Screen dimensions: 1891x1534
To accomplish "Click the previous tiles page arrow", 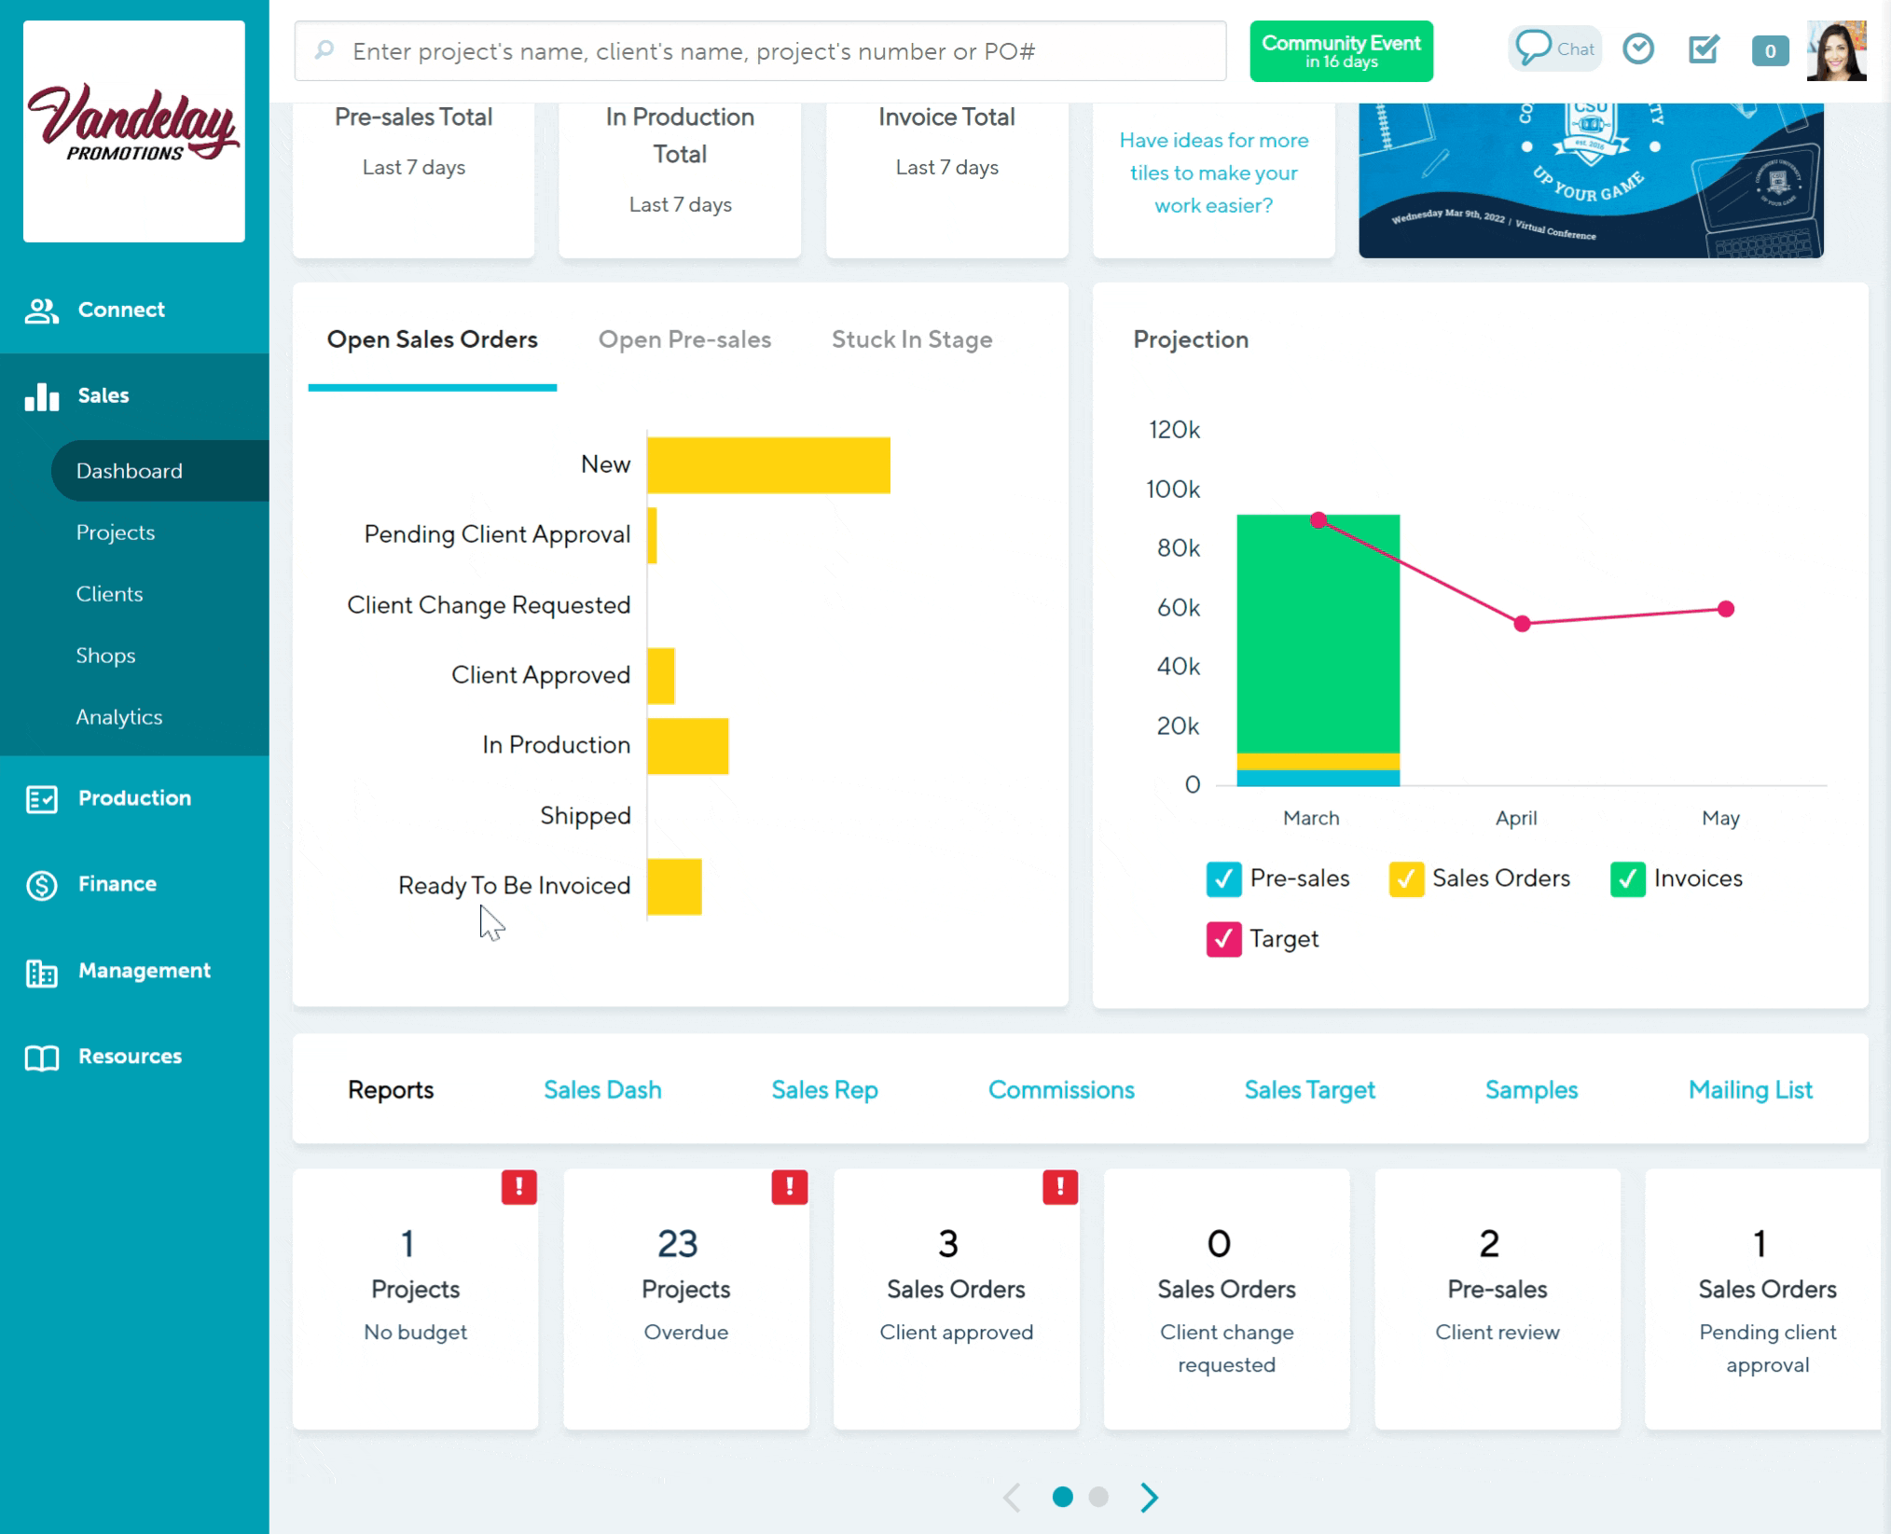I will [x=1013, y=1497].
